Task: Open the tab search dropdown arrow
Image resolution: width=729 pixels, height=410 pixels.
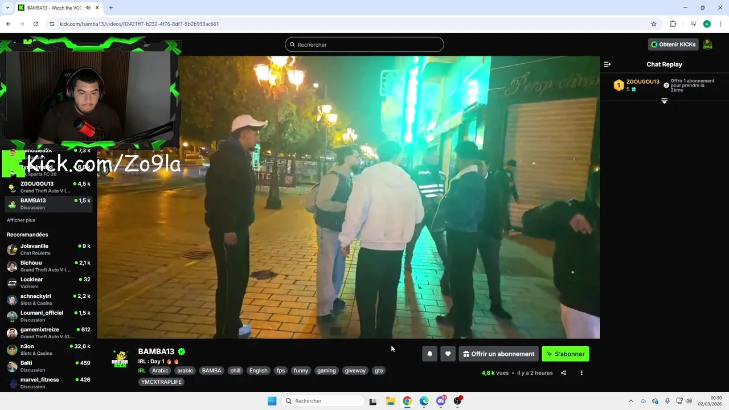Action: click(x=7, y=7)
